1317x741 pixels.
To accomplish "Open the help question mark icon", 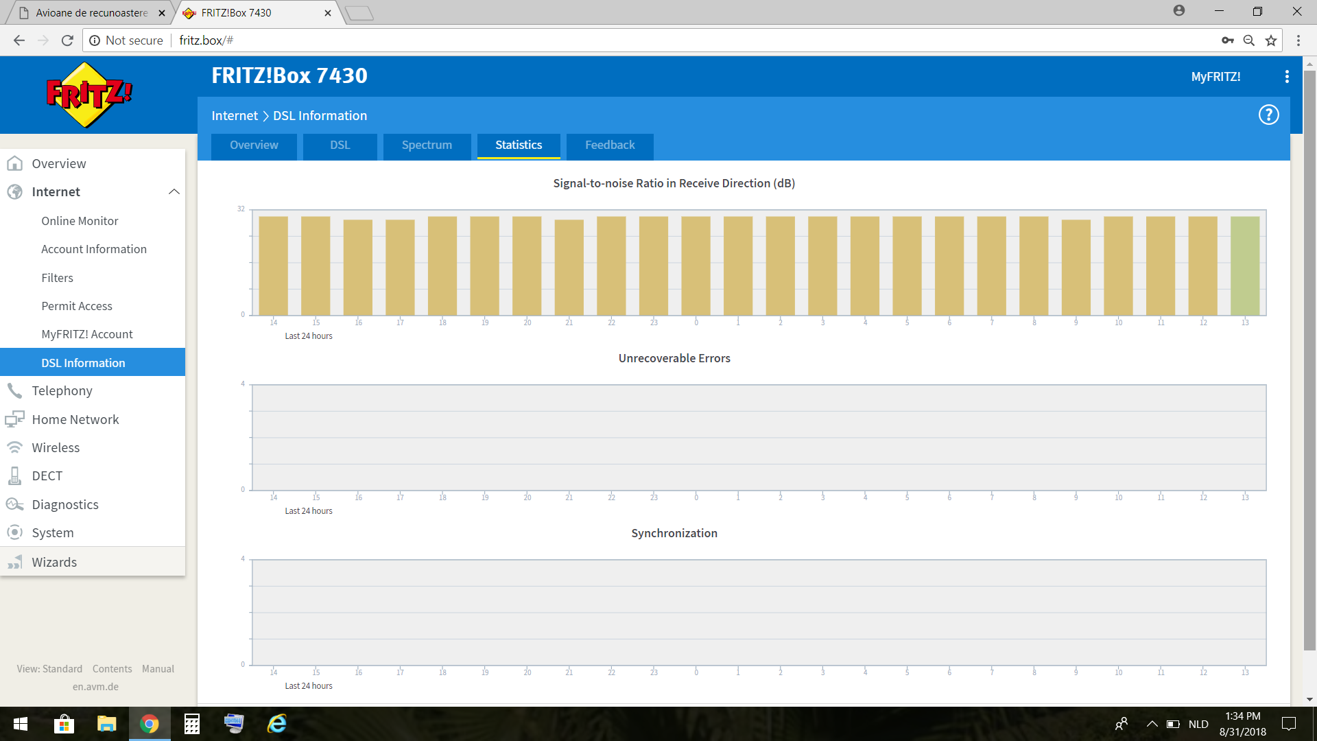I will (x=1268, y=115).
